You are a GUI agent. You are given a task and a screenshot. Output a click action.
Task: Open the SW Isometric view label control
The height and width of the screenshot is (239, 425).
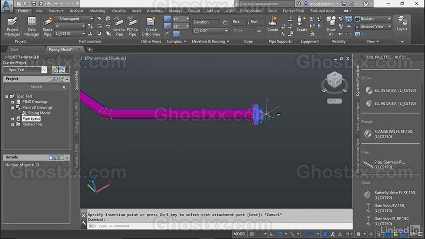[99, 58]
